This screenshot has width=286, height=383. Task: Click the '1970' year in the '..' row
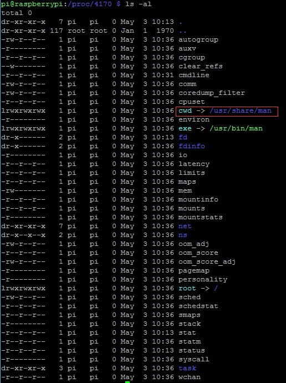click(165, 31)
